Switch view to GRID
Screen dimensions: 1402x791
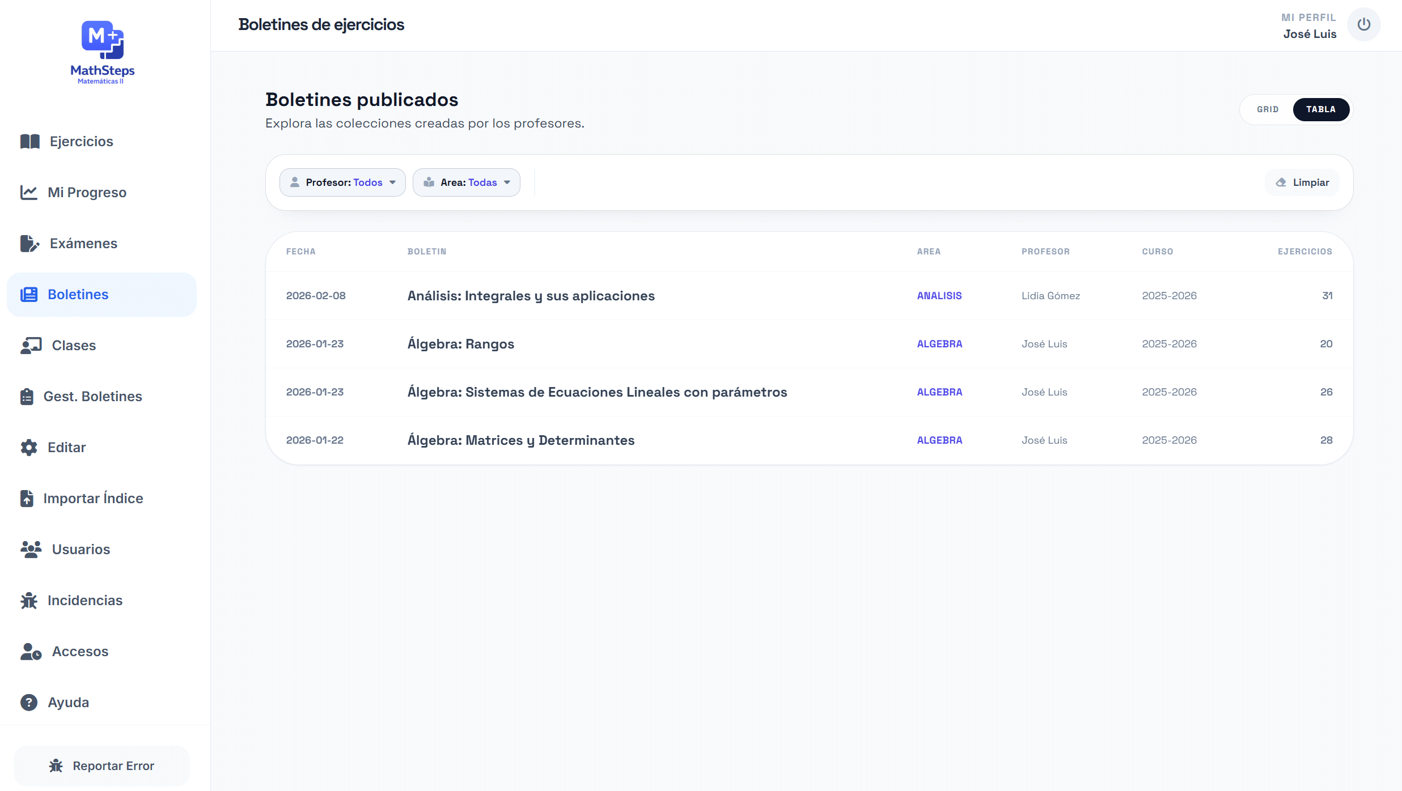point(1268,109)
